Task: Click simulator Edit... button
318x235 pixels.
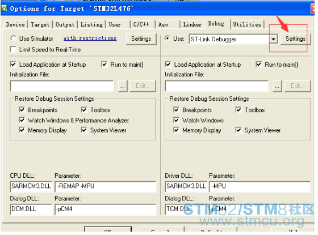Action: tap(143, 86)
